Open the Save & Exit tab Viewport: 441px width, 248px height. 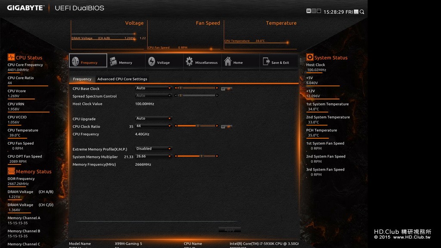[279, 61]
